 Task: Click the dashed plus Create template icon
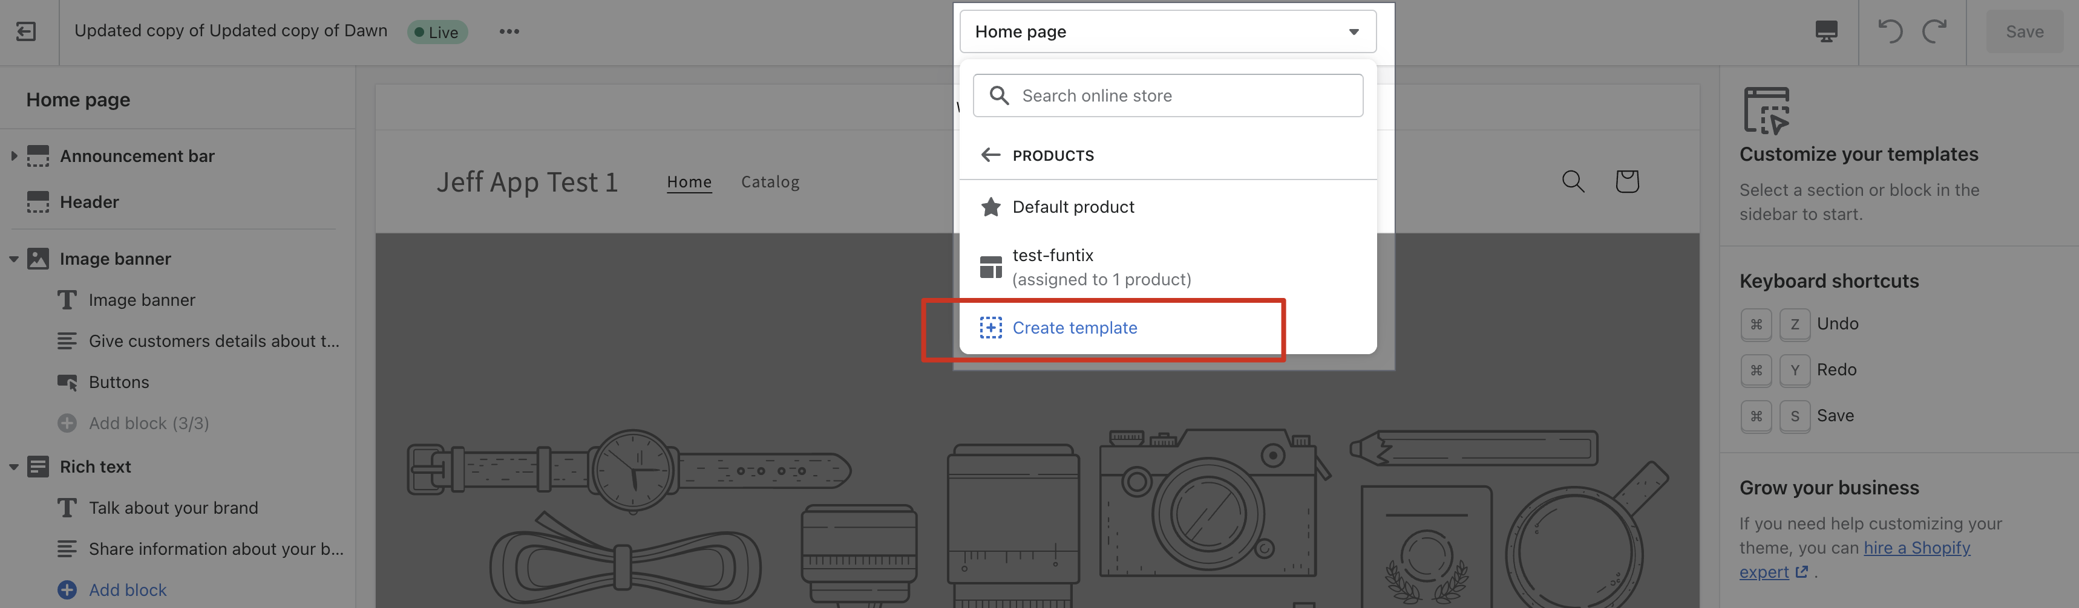(990, 328)
